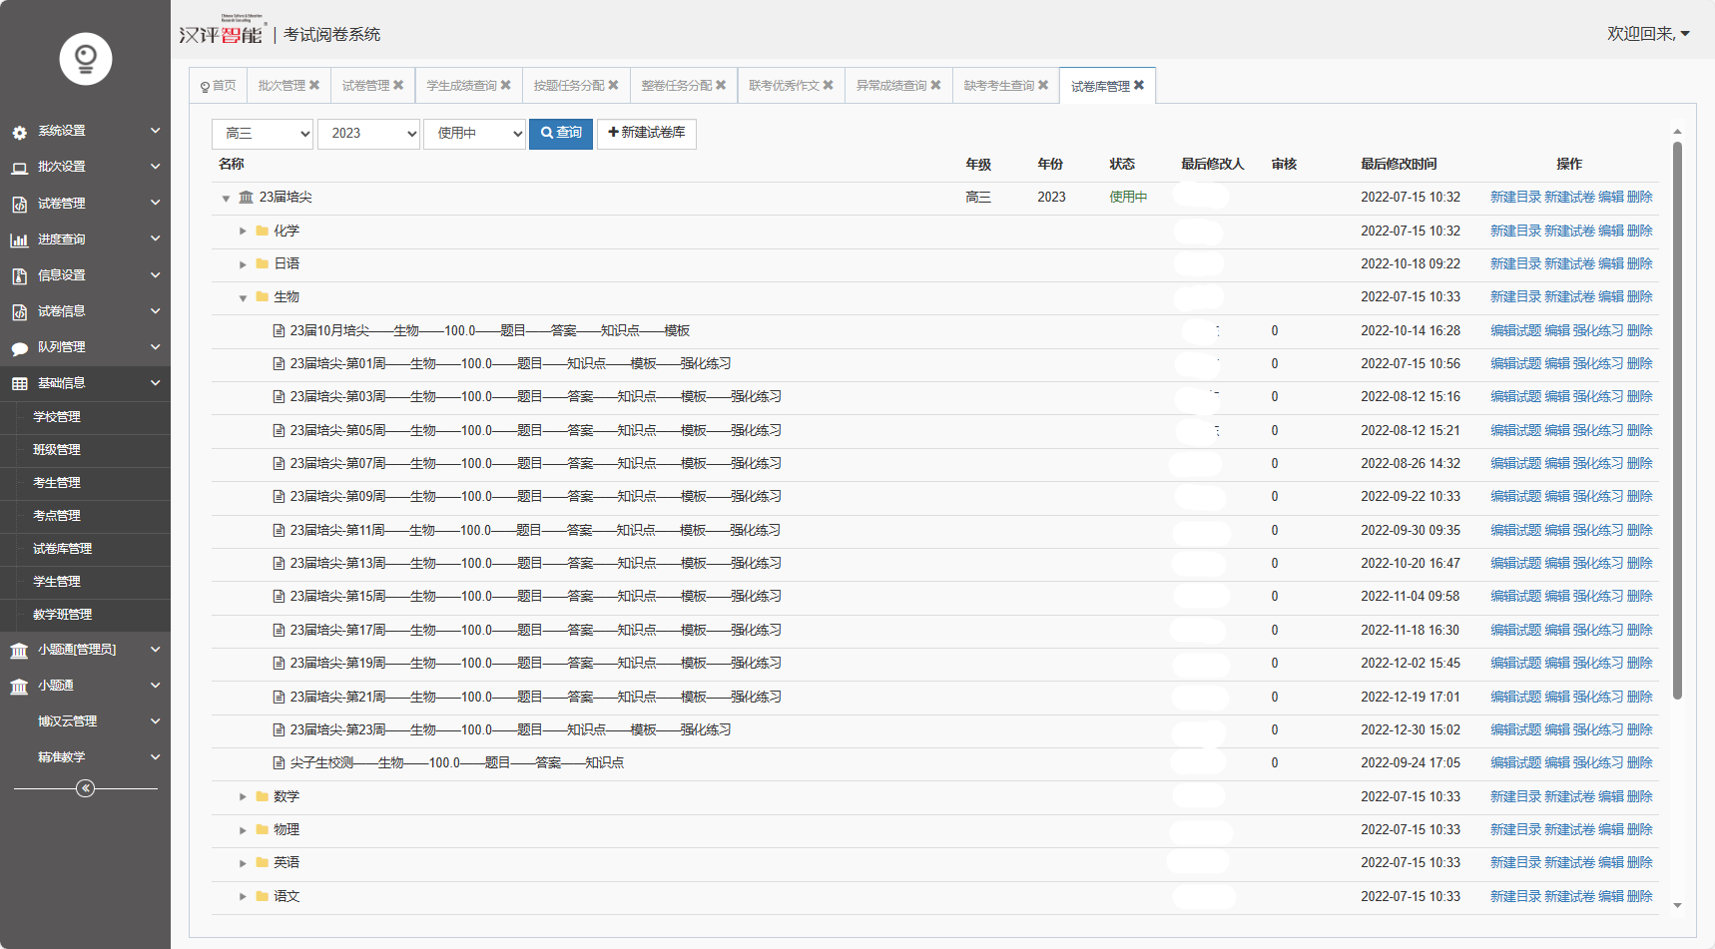This screenshot has height=949, width=1715.
Task: Close the 缺考考生查询 tab via its X
Action: tap(1043, 85)
